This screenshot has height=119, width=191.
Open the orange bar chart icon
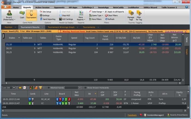[36, 87]
